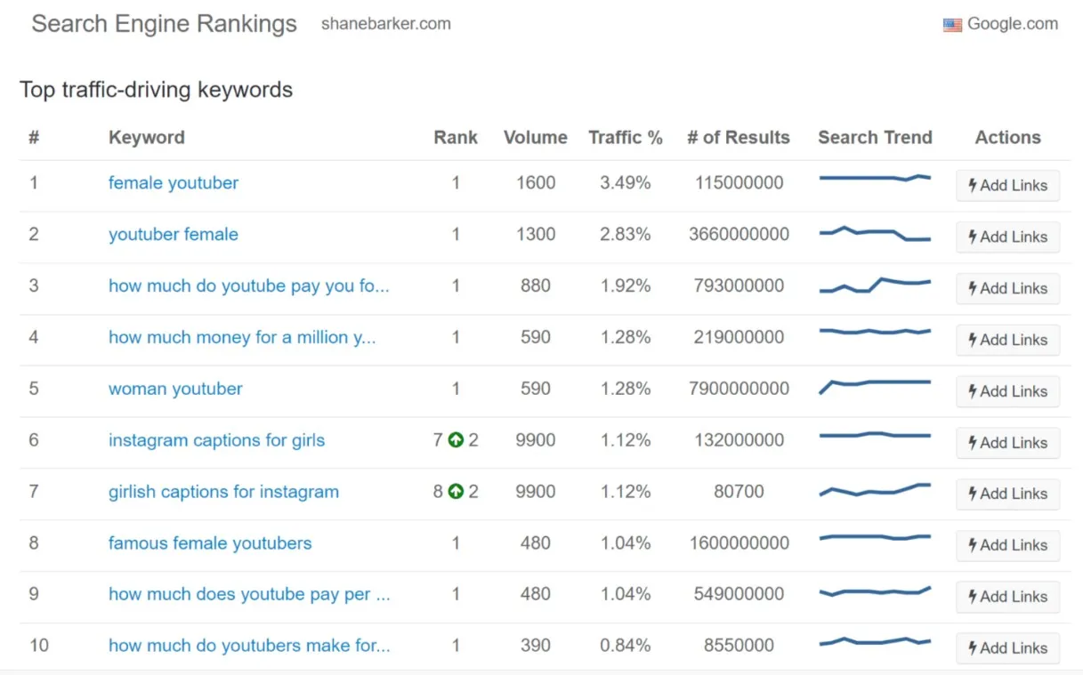Viewport: 1083px width, 675px height.
Task: Open 'how much money for a million y...' keyword
Action: [242, 338]
